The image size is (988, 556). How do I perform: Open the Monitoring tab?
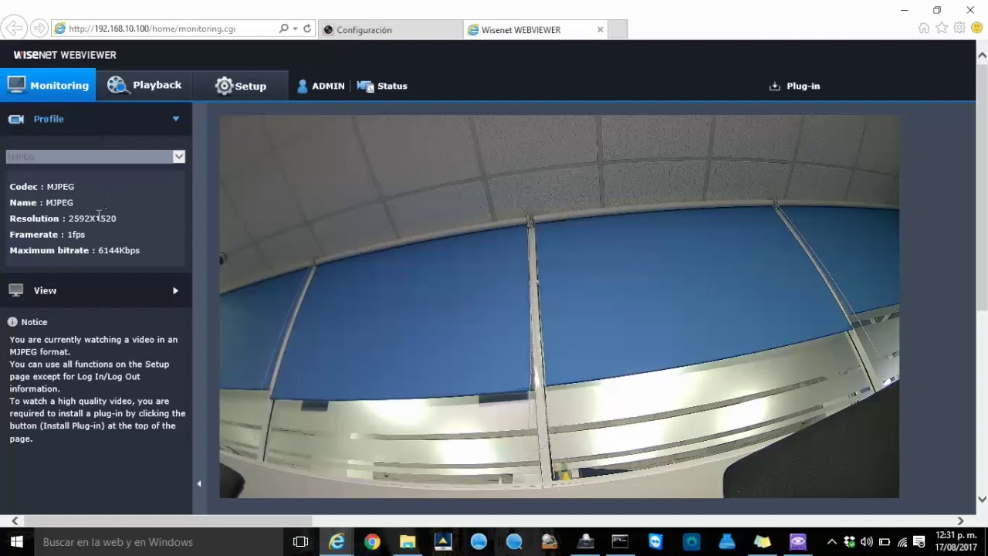(48, 86)
